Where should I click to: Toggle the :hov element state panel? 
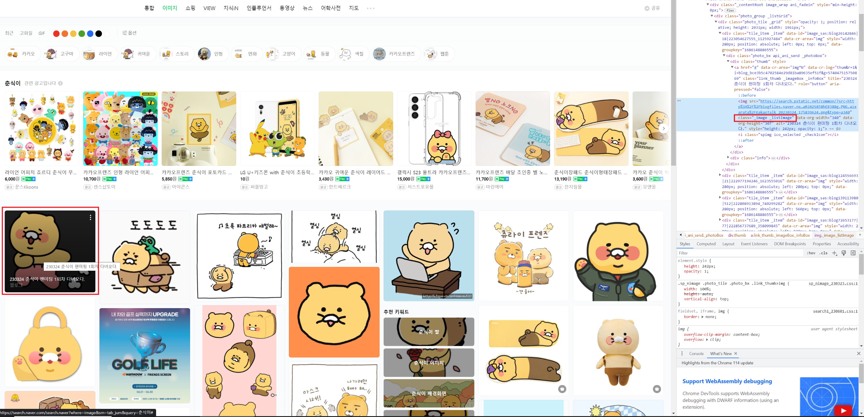811,253
